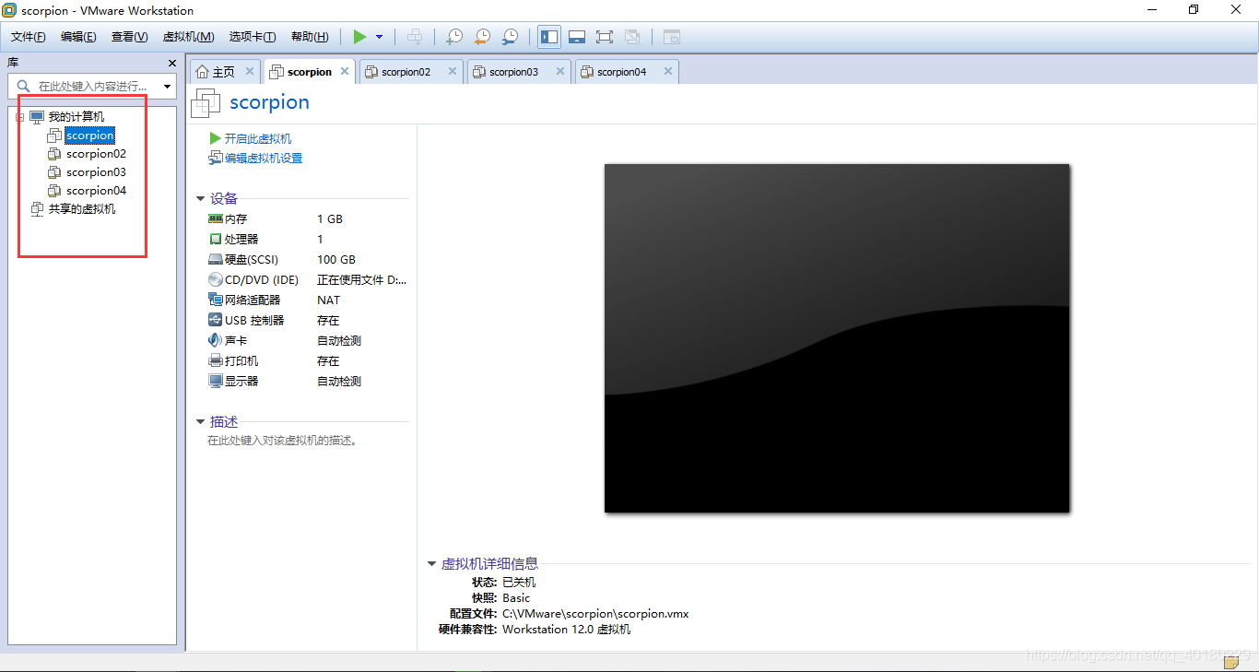The image size is (1259, 672).
Task: Open the 选项卡(T) menu
Action: tap(253, 37)
